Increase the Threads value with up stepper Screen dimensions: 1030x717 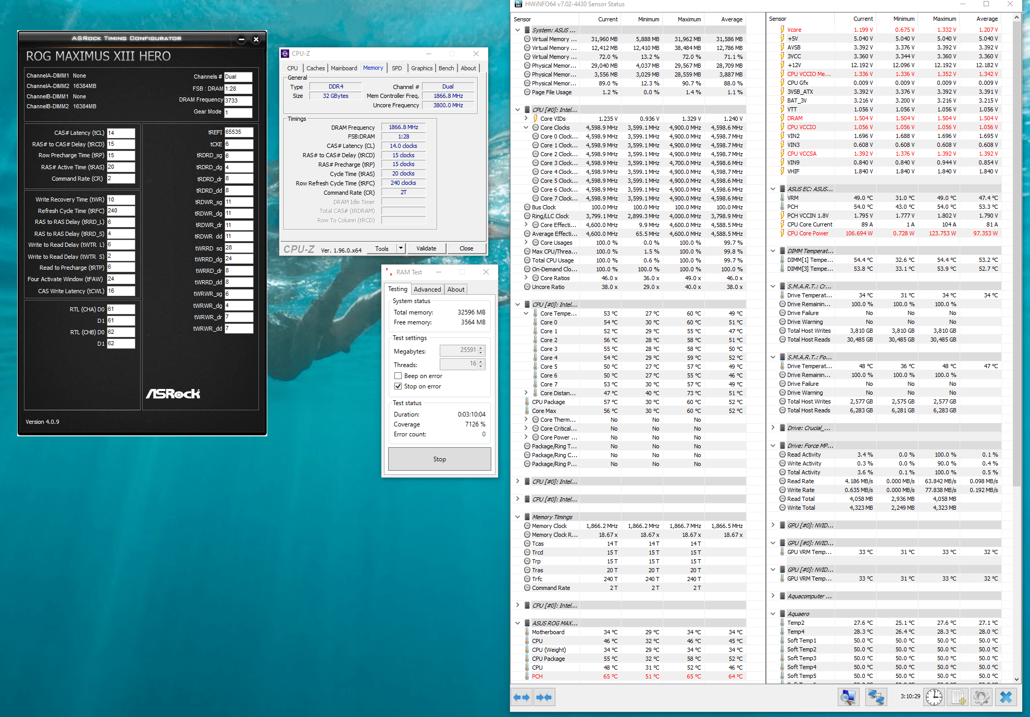click(x=481, y=362)
